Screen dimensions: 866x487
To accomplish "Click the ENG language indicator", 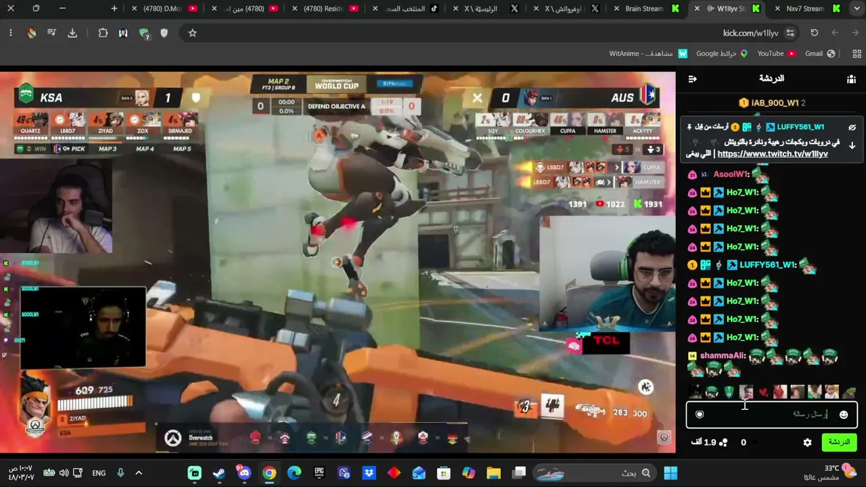I will pyautogui.click(x=99, y=473).
